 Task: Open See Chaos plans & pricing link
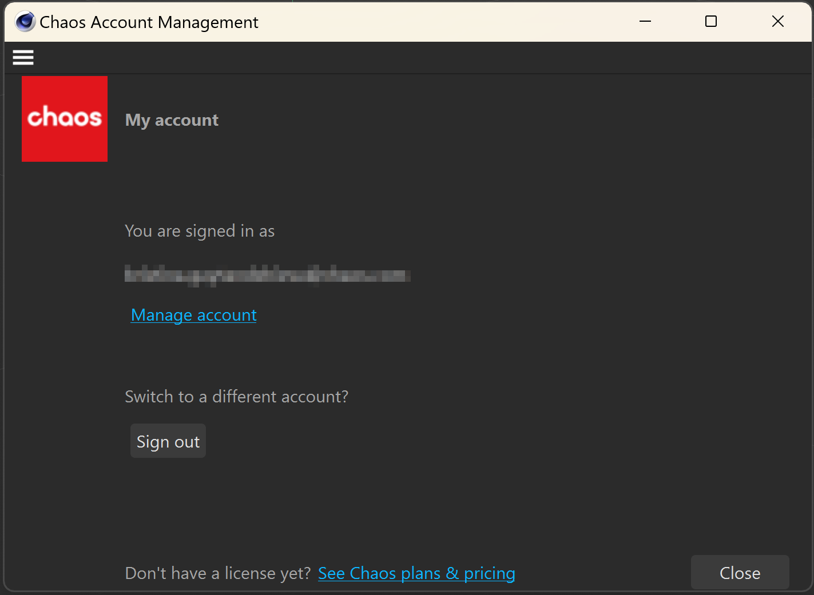[416, 573]
